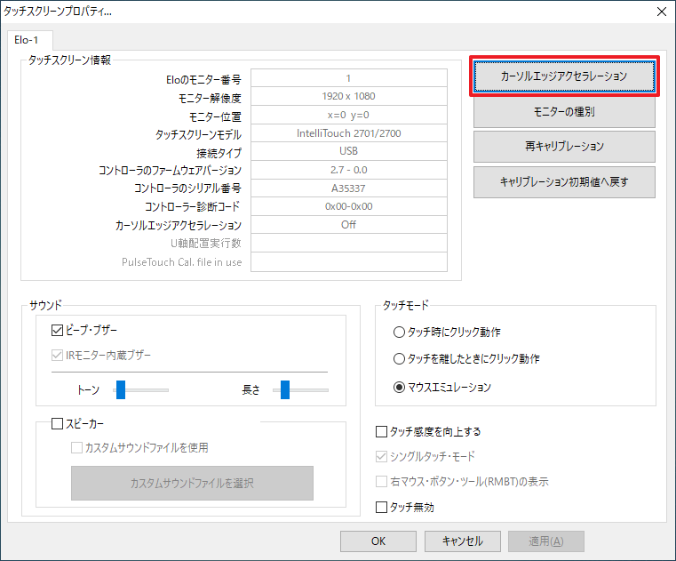This screenshot has width=676, height=561.
Task: Confirm with the OK button
Action: click(x=378, y=541)
